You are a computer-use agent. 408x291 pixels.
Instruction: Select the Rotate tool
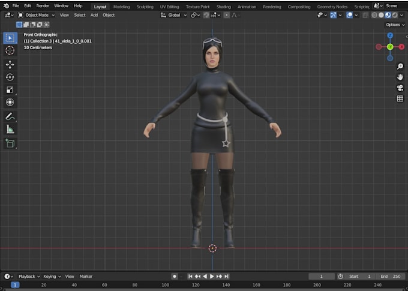(10, 77)
